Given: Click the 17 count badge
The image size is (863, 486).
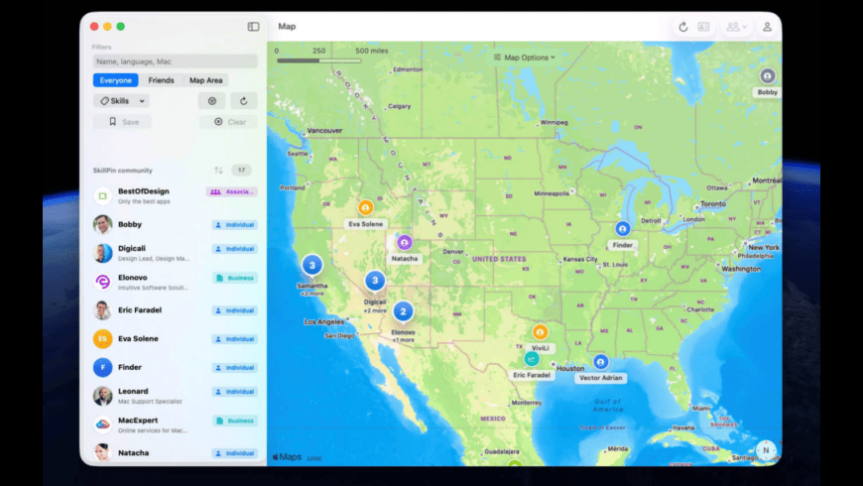Looking at the screenshot, I should [x=241, y=170].
